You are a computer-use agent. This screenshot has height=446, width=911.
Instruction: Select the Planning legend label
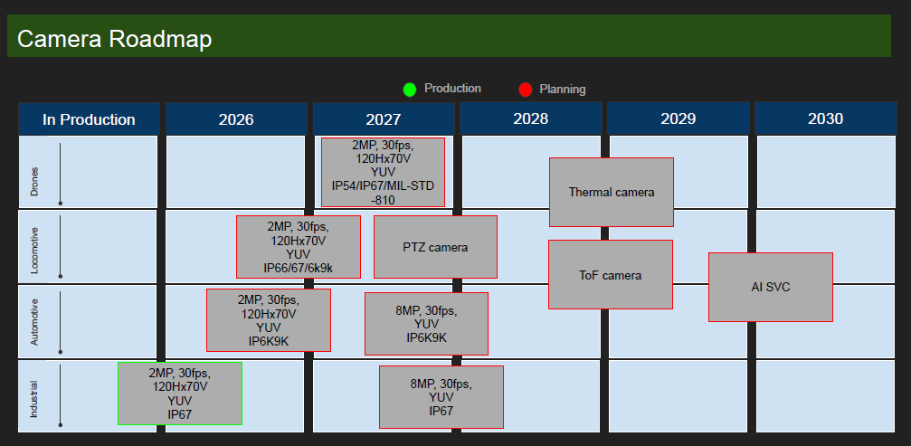pyautogui.click(x=563, y=90)
